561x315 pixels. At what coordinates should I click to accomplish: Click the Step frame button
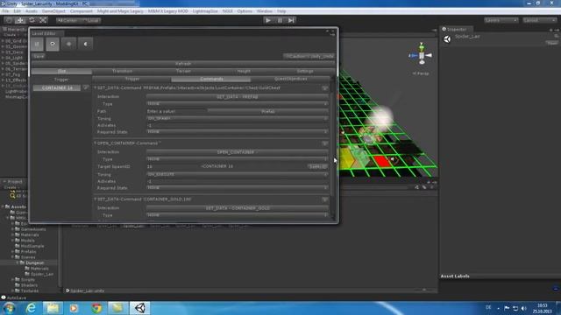(291, 20)
